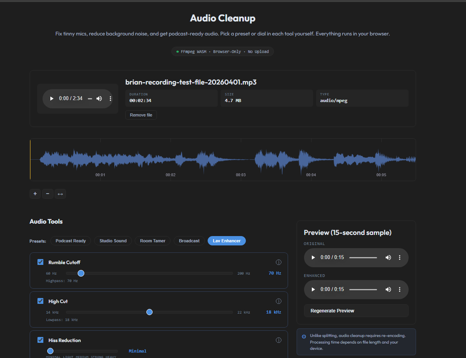This screenshot has width=466, height=358.
Task: Mute the Enhanced preview volume
Action: [388, 289]
